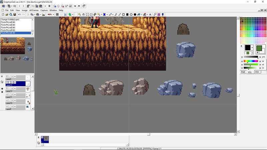Toggle the second checkbox on Layer11
Screen dimensions: 267x150
point(10,95)
